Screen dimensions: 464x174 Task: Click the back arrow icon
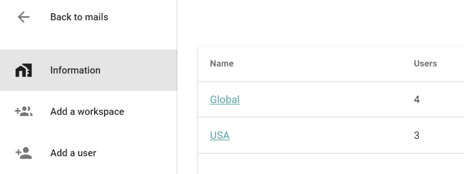click(24, 17)
